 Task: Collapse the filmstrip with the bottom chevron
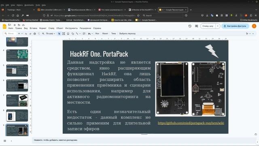coord(11,141)
